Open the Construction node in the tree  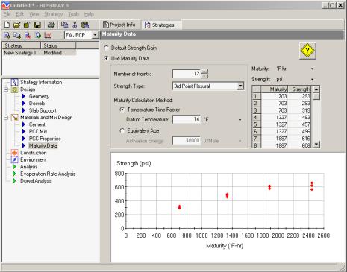point(34,153)
